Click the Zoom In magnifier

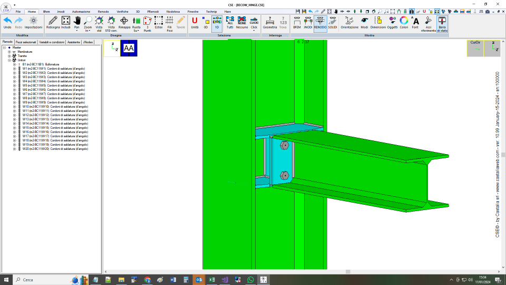click(88, 23)
